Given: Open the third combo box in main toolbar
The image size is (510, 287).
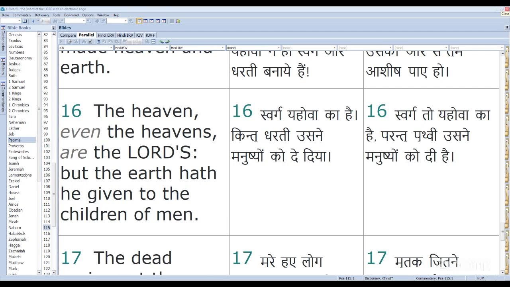Looking at the screenshot, I should coord(117,21).
